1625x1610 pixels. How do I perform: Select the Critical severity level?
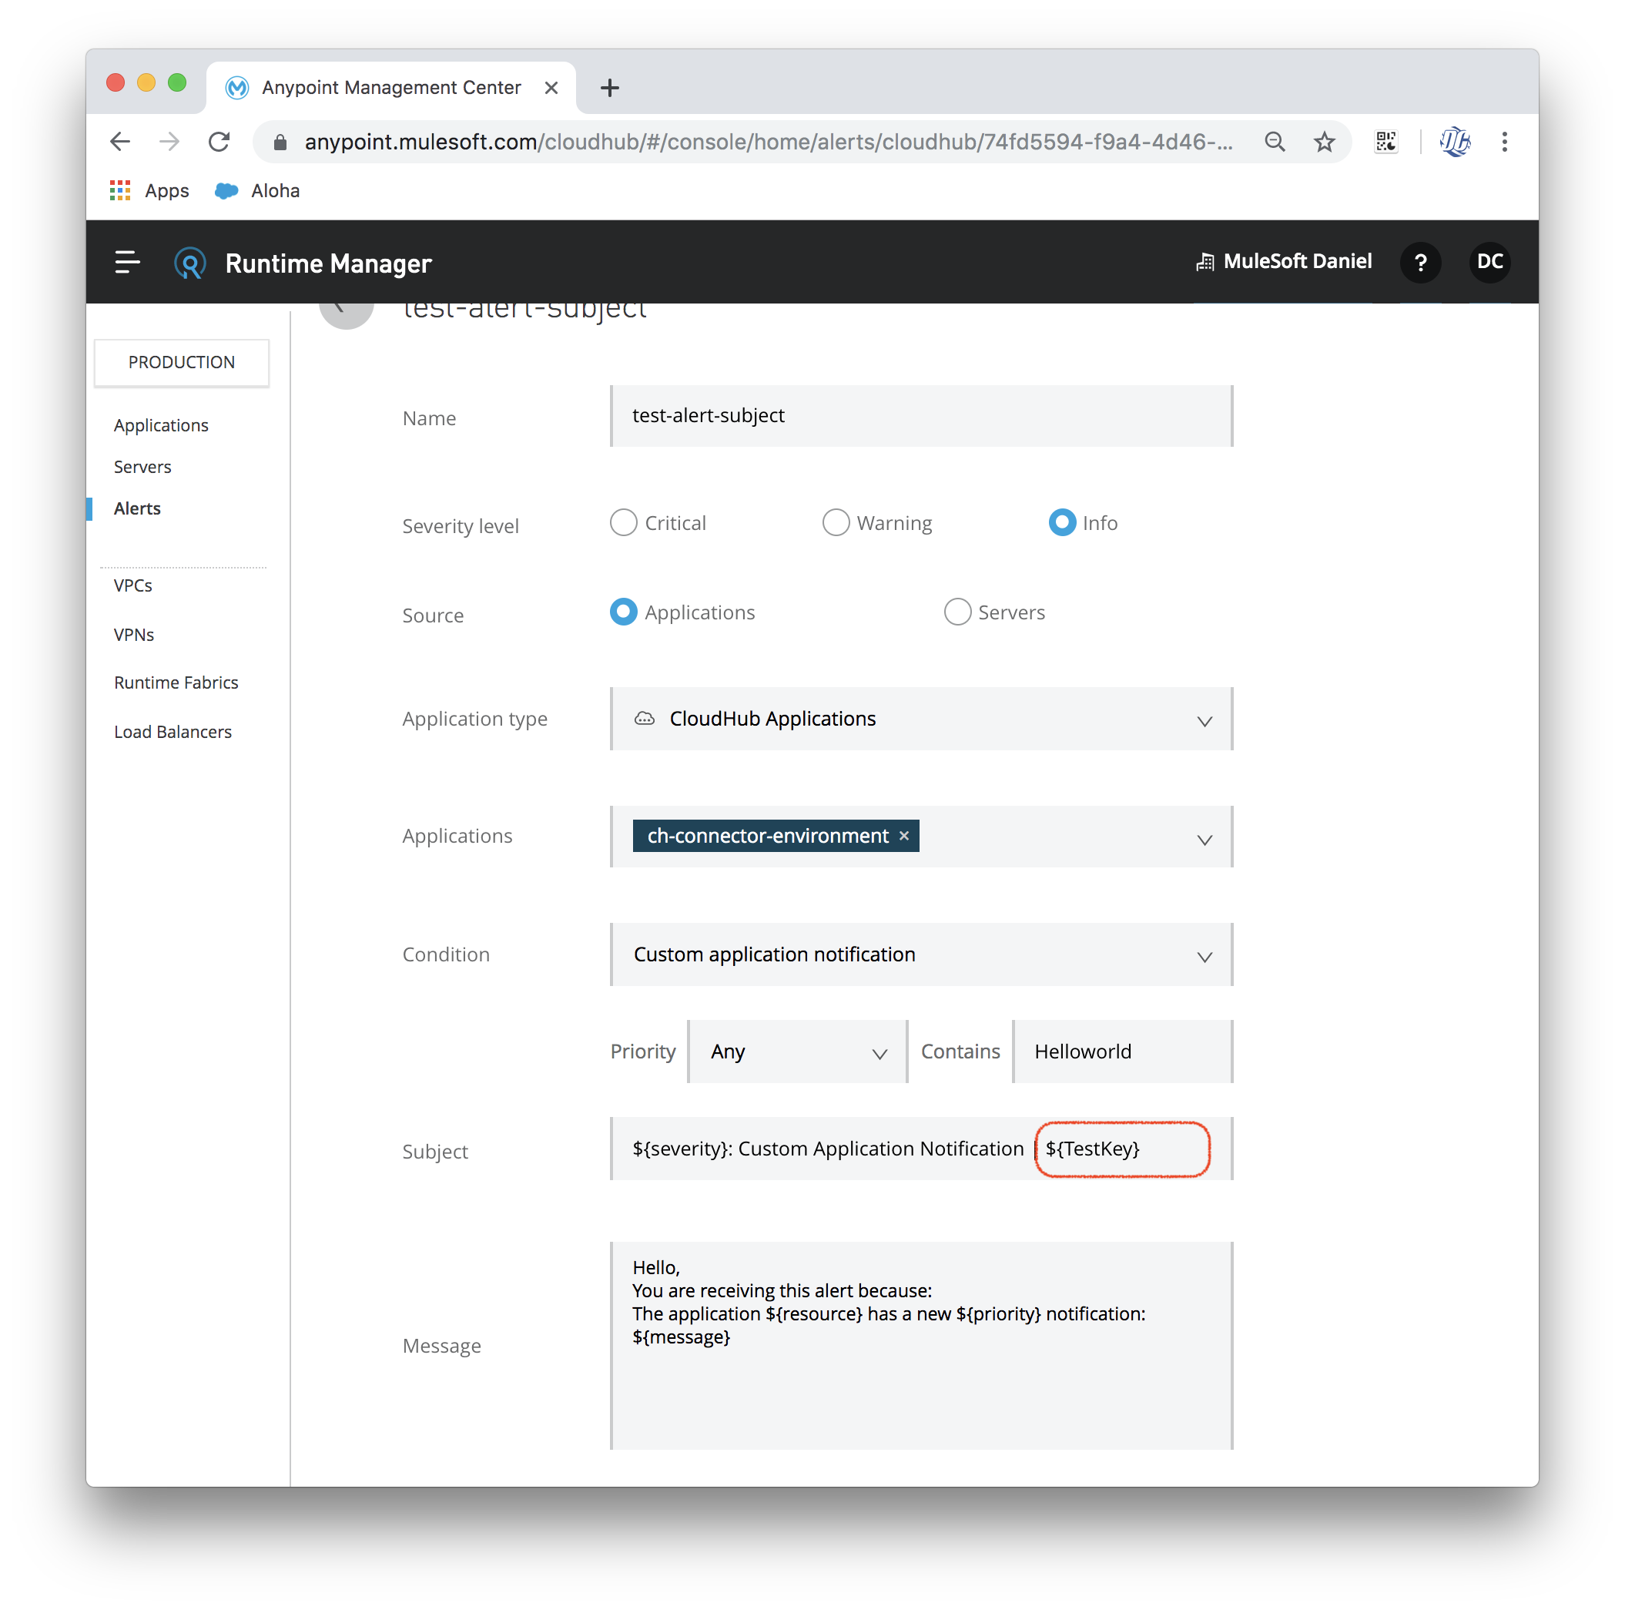point(623,522)
